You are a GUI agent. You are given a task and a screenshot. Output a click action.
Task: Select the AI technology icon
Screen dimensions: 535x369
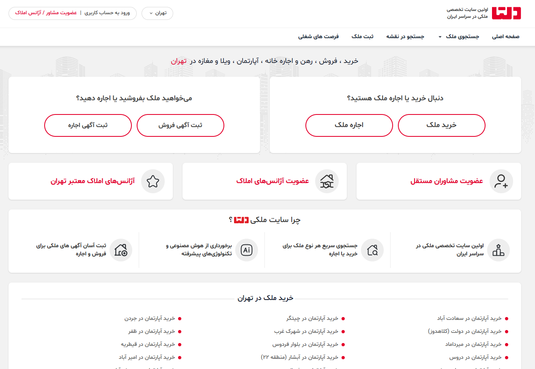tap(247, 250)
